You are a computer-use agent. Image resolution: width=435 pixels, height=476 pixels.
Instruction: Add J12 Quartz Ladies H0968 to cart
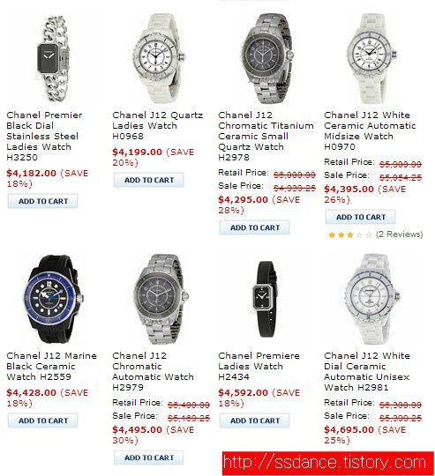pyautogui.click(x=148, y=180)
